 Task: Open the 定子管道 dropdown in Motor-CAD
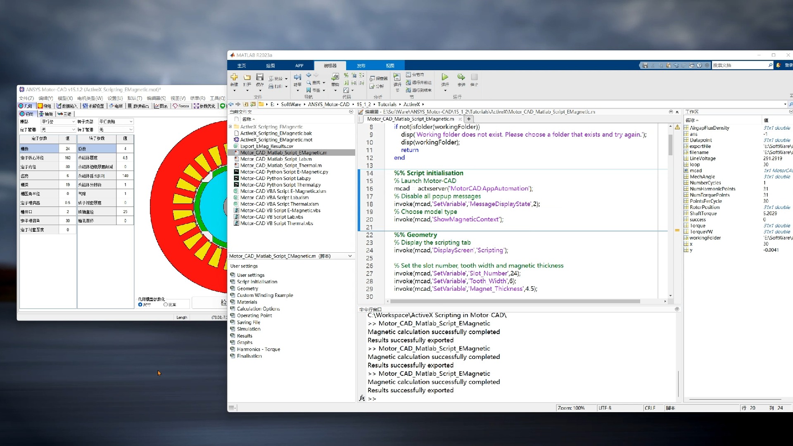[58, 130]
